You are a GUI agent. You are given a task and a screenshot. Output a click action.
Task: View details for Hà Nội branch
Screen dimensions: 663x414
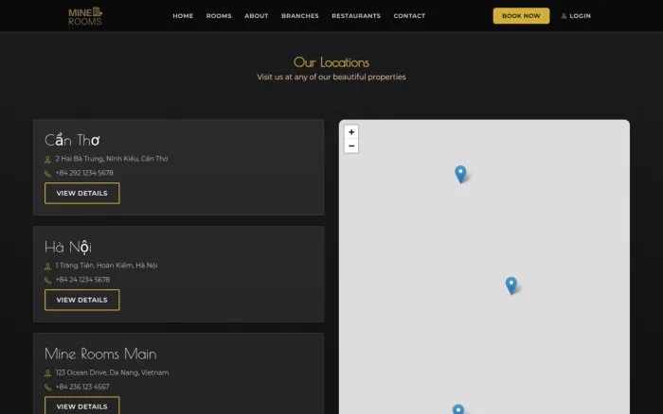pyautogui.click(x=82, y=300)
